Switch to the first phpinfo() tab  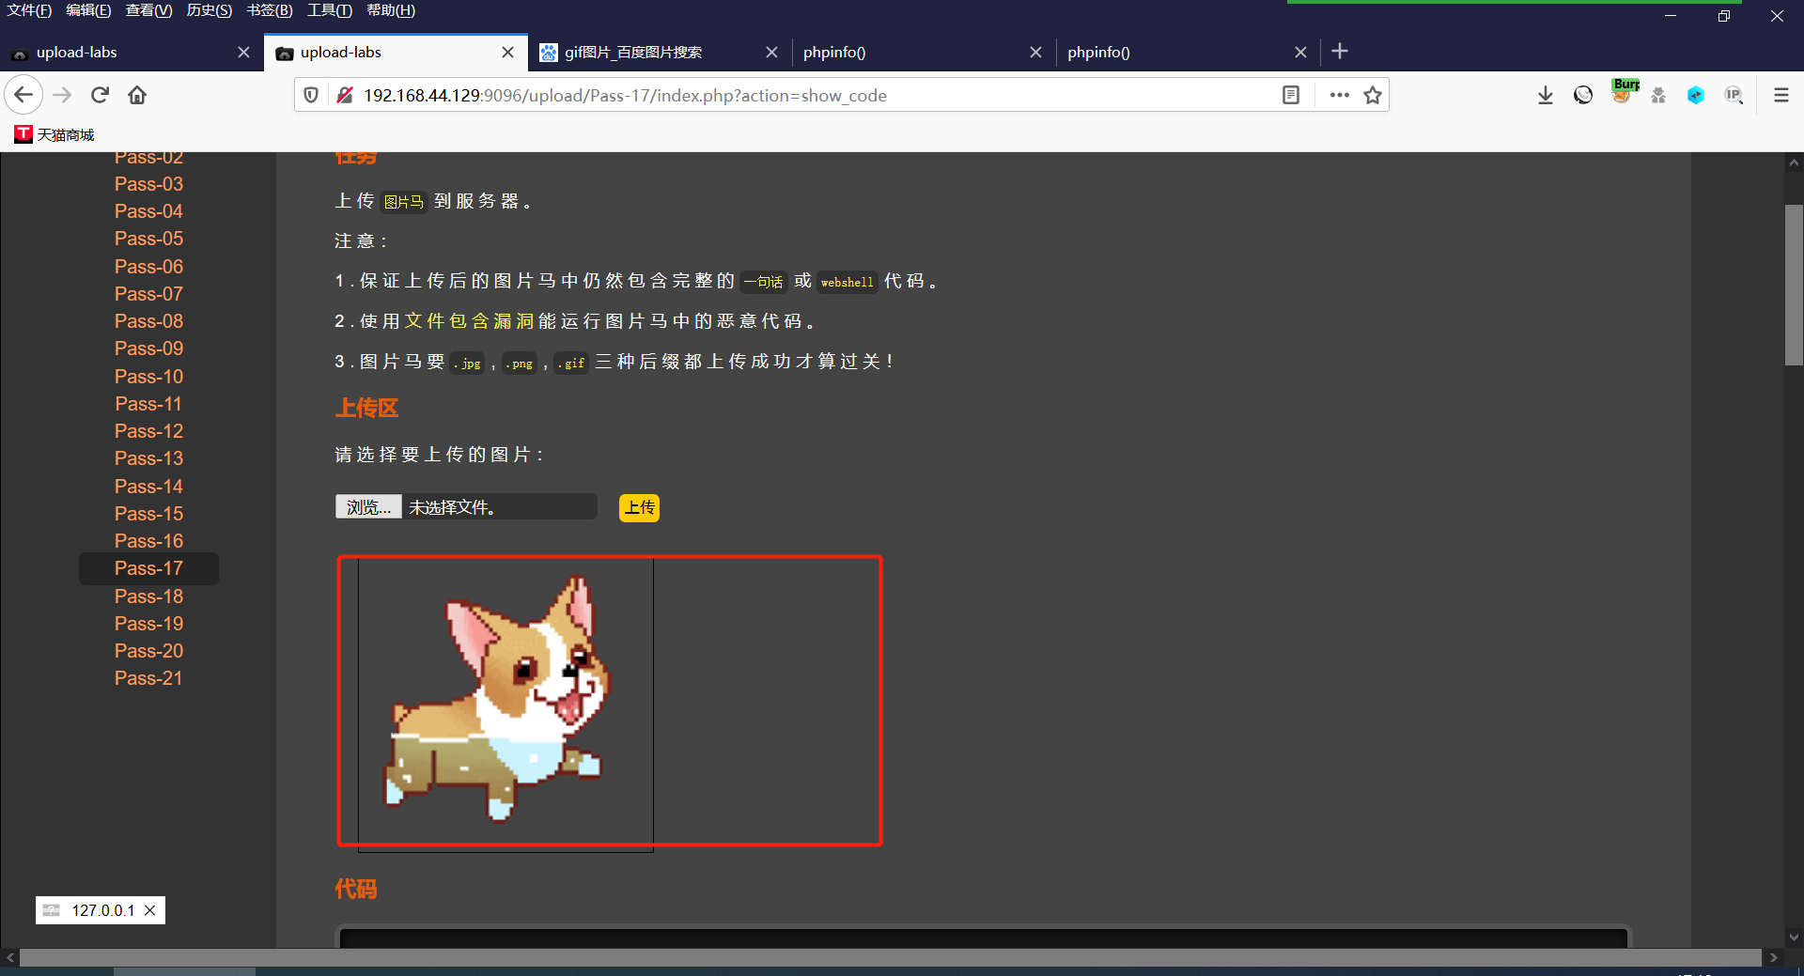point(925,53)
